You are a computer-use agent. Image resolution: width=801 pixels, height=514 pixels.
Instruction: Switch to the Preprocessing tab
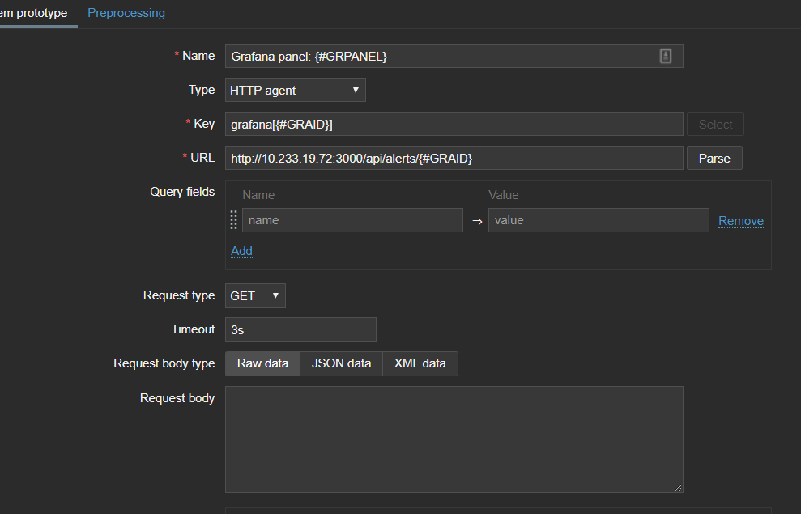click(x=126, y=13)
